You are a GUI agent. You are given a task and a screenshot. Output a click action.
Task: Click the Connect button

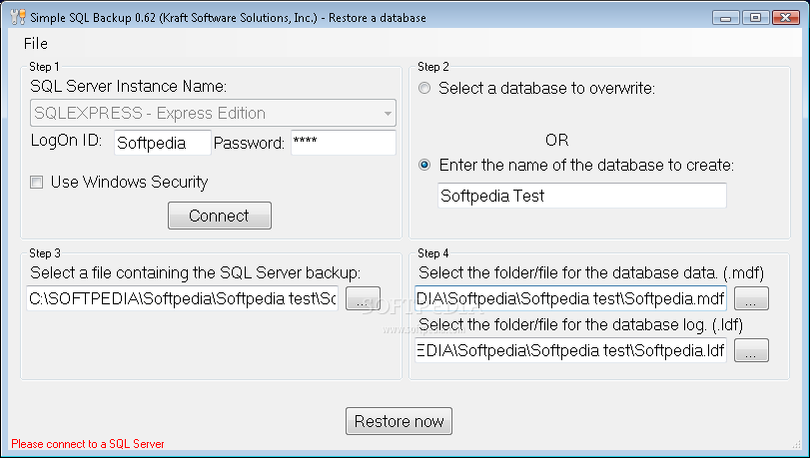point(220,216)
